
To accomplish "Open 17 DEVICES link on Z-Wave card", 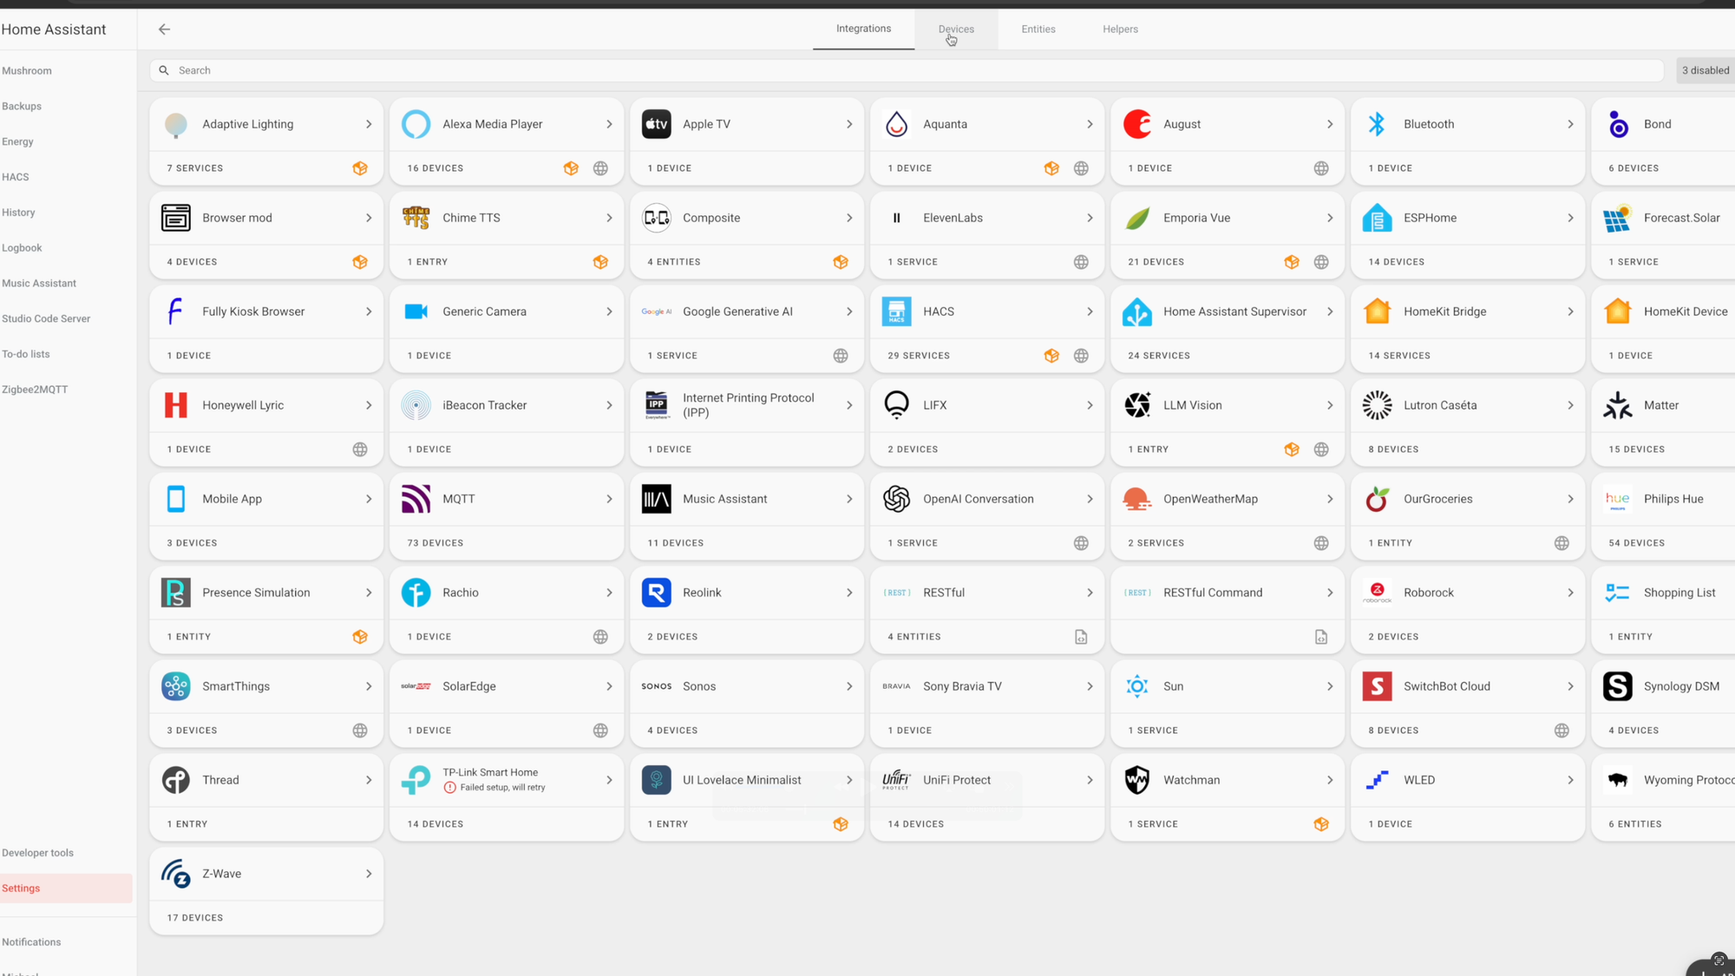I will (x=195, y=918).
